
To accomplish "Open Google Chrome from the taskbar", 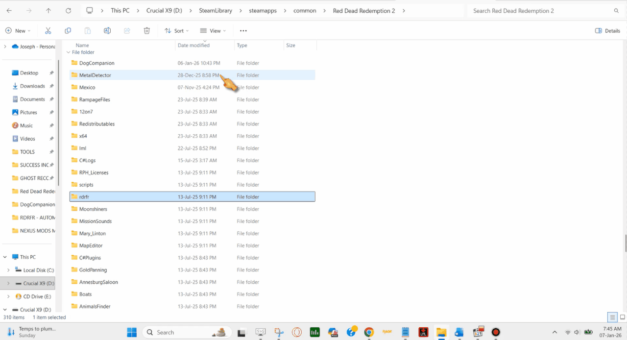I will [369, 332].
